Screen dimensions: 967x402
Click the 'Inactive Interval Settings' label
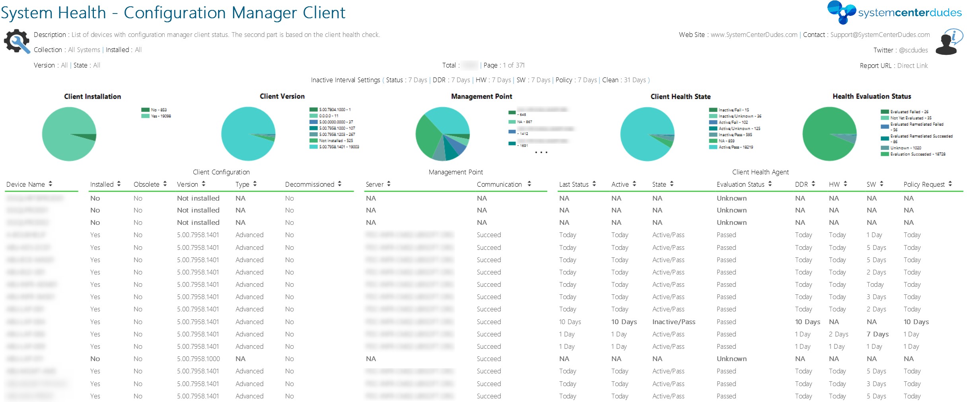(345, 80)
